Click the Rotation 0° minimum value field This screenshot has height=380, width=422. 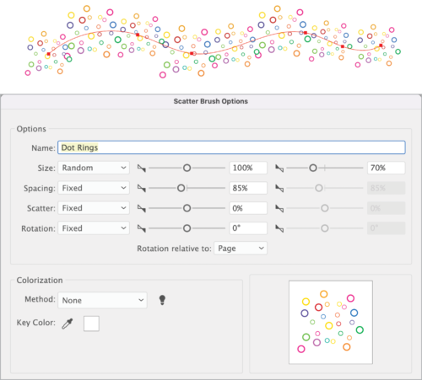(x=248, y=228)
